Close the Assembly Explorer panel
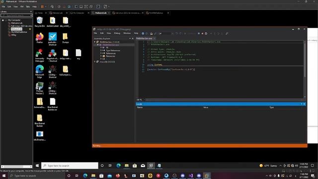Screen dimensions: 318x179 point(133,39)
